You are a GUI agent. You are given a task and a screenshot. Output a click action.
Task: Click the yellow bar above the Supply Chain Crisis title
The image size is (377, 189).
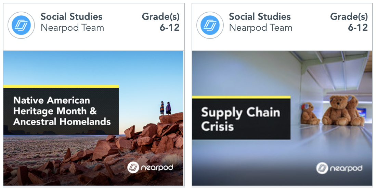coord(241,97)
